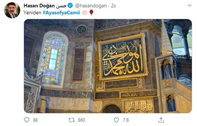Viewport: 197px width, 126px height.
Task: Retweet this post using the retweet icon
Action: coord(71,120)
